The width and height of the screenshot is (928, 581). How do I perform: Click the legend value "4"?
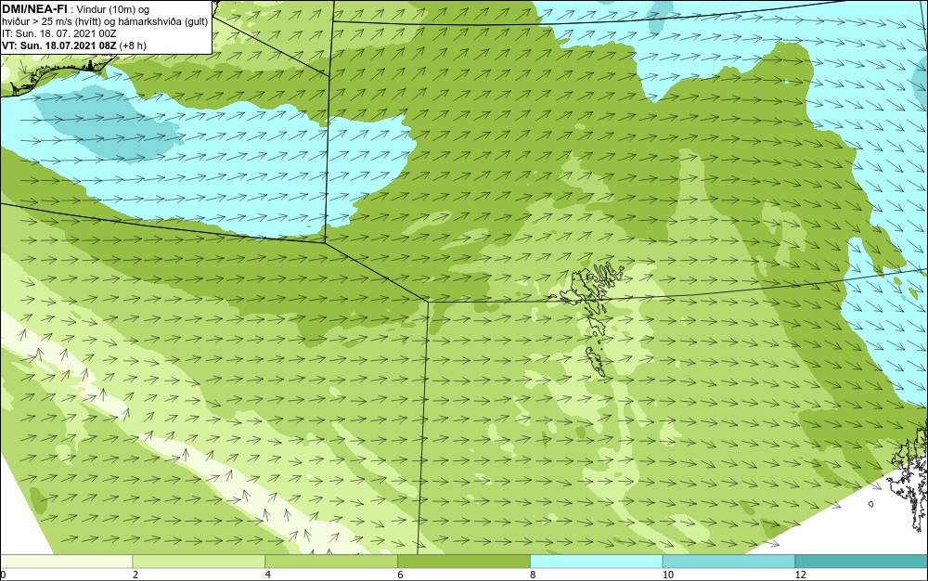[x=268, y=575]
